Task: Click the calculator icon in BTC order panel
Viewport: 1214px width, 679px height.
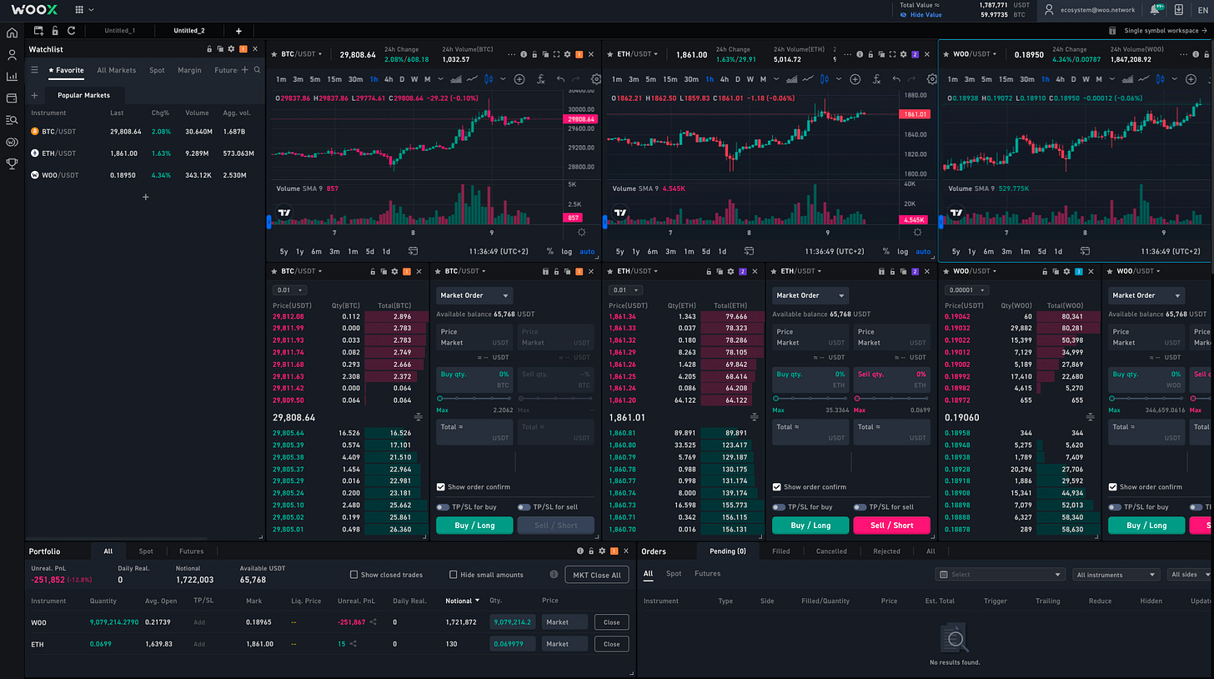Action: (x=545, y=271)
